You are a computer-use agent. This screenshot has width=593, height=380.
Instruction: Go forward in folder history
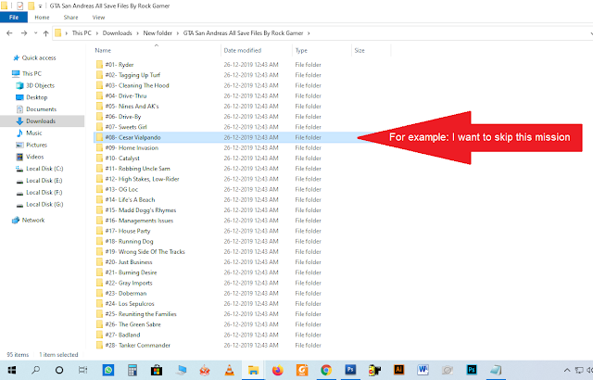(x=24, y=33)
